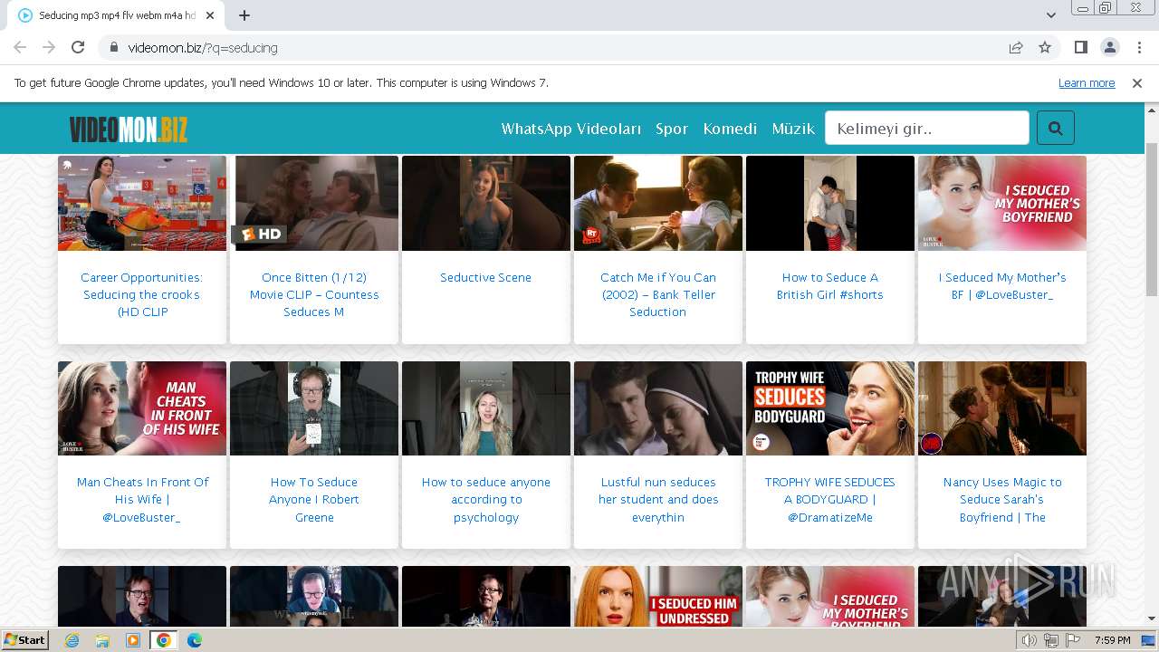Open How to seduce anyone psychology link

(486, 499)
